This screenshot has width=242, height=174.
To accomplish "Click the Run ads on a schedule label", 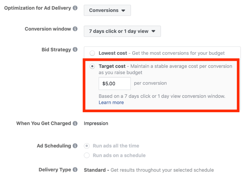I will point(119,155).
